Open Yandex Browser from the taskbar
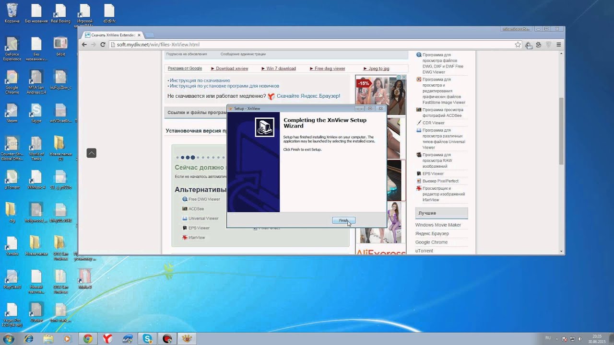Image resolution: width=614 pixels, height=345 pixels. 108,339
